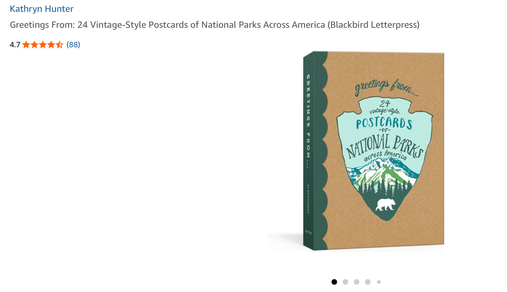
Task: Switch to the third image carousel dot
Action: [357, 282]
